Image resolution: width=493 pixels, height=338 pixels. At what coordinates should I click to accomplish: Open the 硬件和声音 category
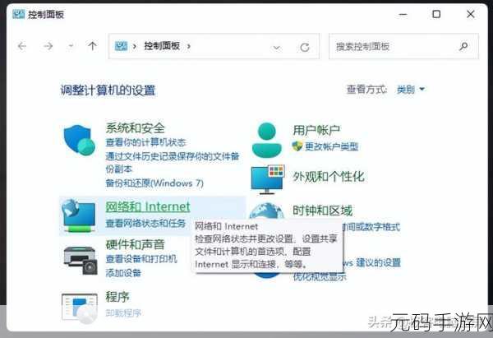pyautogui.click(x=136, y=244)
